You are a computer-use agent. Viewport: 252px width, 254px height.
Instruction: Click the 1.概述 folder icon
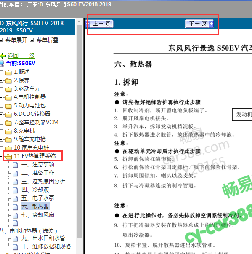coord(8,72)
